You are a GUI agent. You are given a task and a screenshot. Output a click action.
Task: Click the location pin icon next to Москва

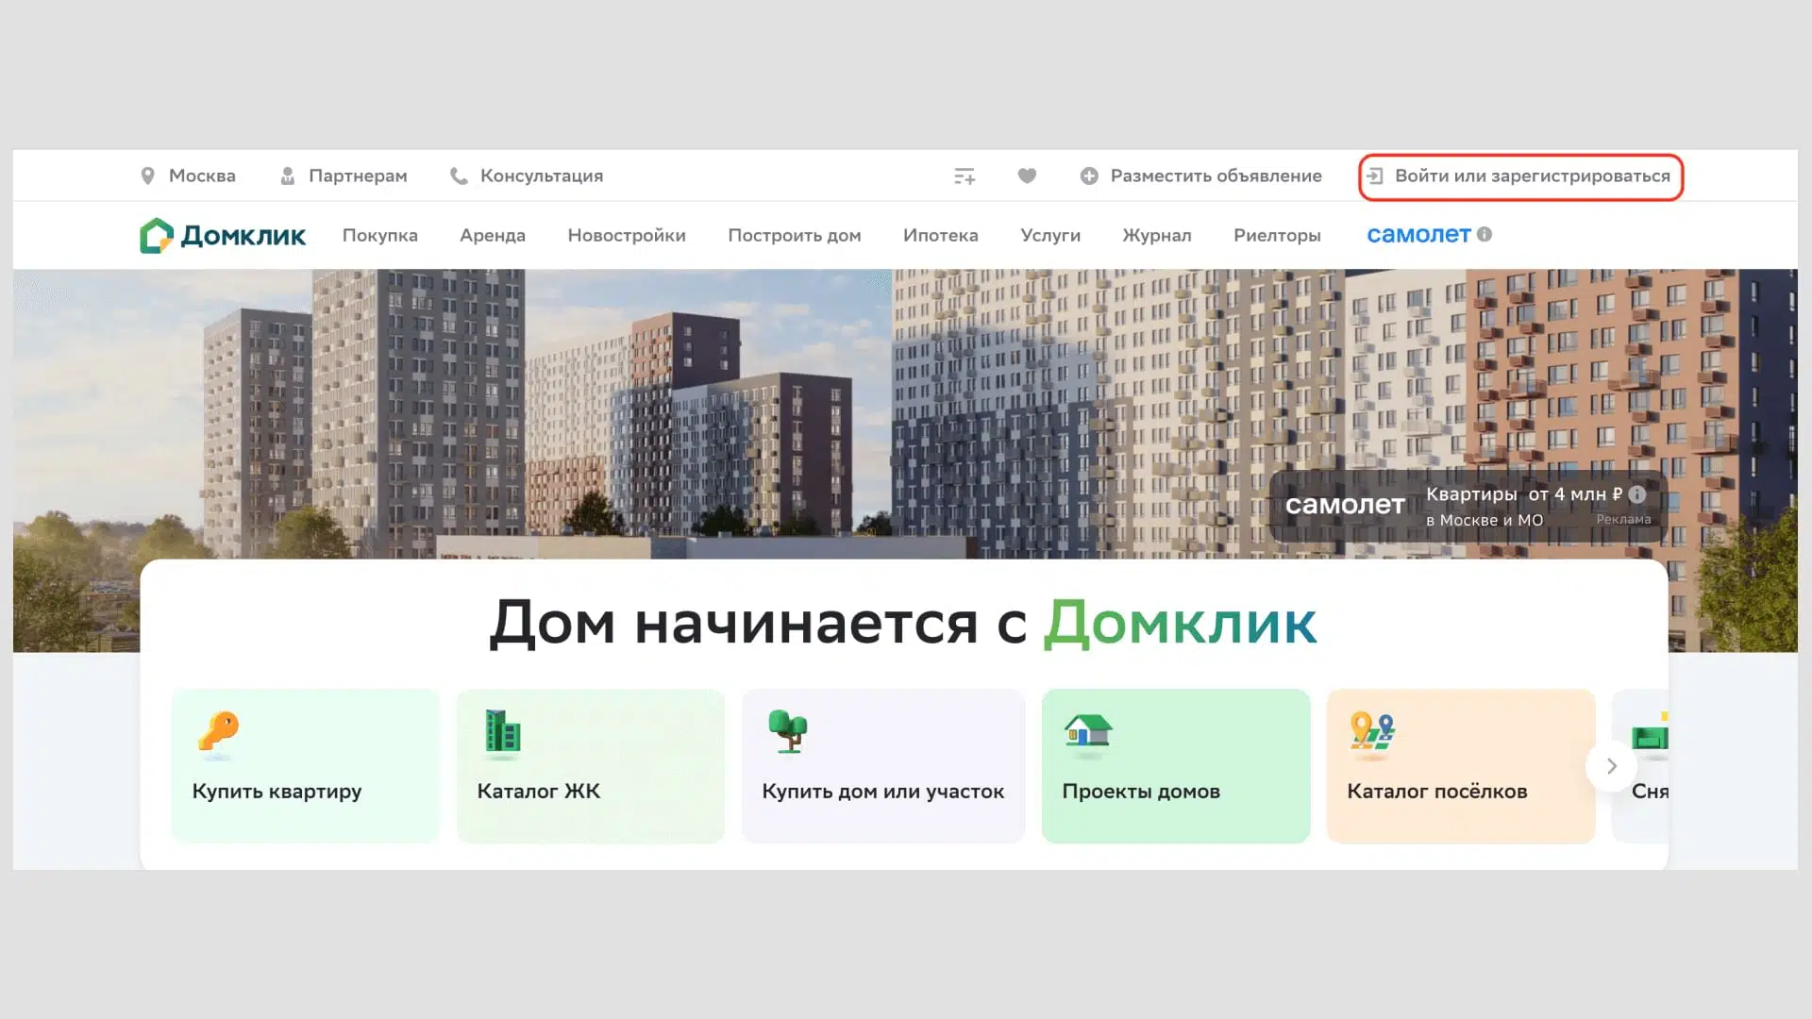[147, 176]
